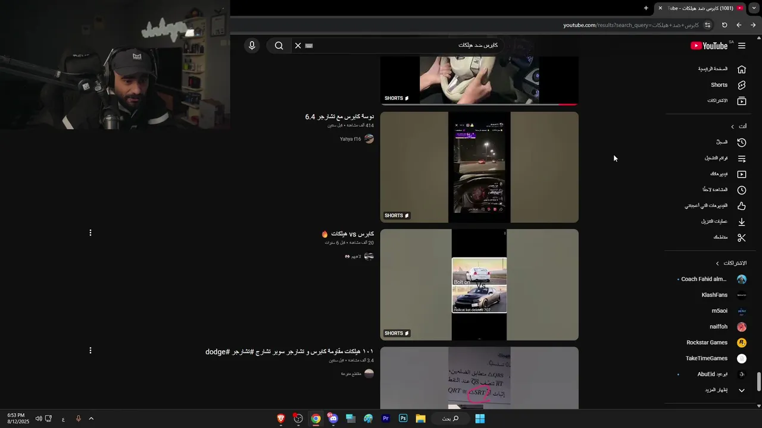This screenshot has width=762, height=428.
Task: Play the handwritten QRS SRT short thumbnail
Action: click(479, 378)
